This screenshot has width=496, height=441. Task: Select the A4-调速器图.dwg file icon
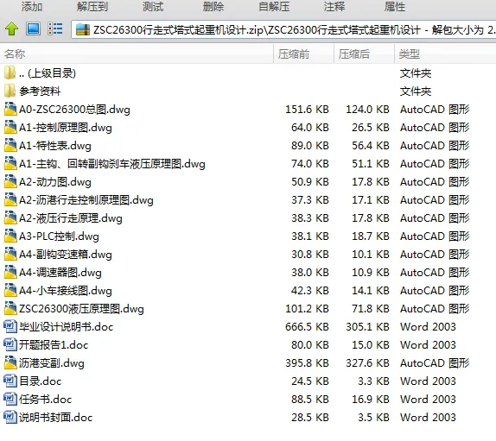(x=10, y=272)
